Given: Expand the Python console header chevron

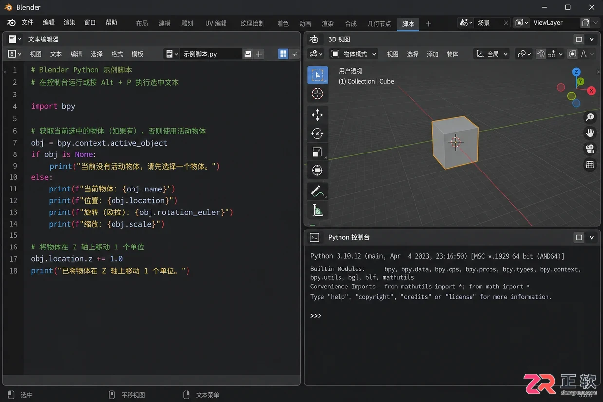Looking at the screenshot, I should click(x=592, y=237).
